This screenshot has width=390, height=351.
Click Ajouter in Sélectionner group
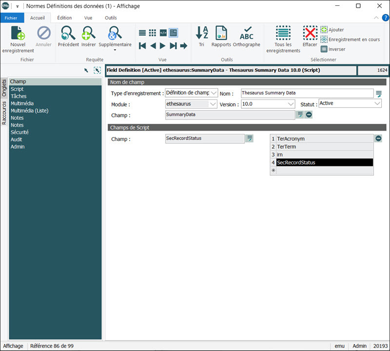332,30
